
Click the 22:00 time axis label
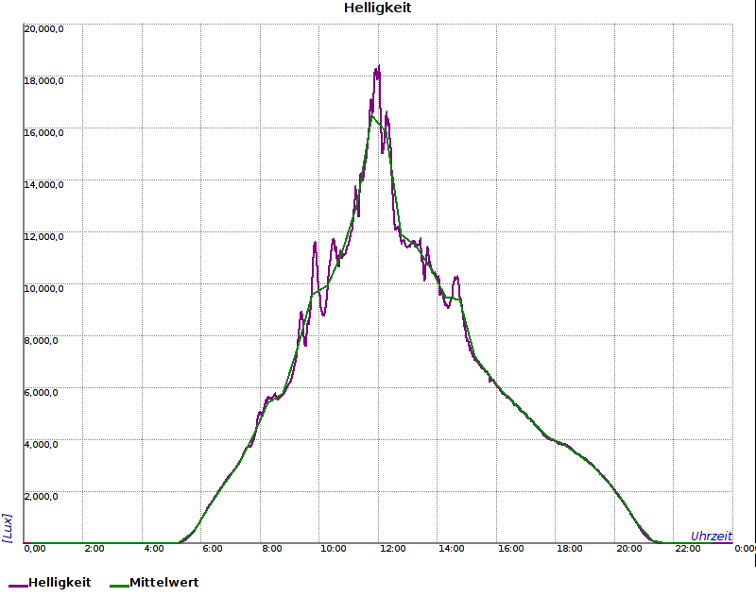click(688, 549)
